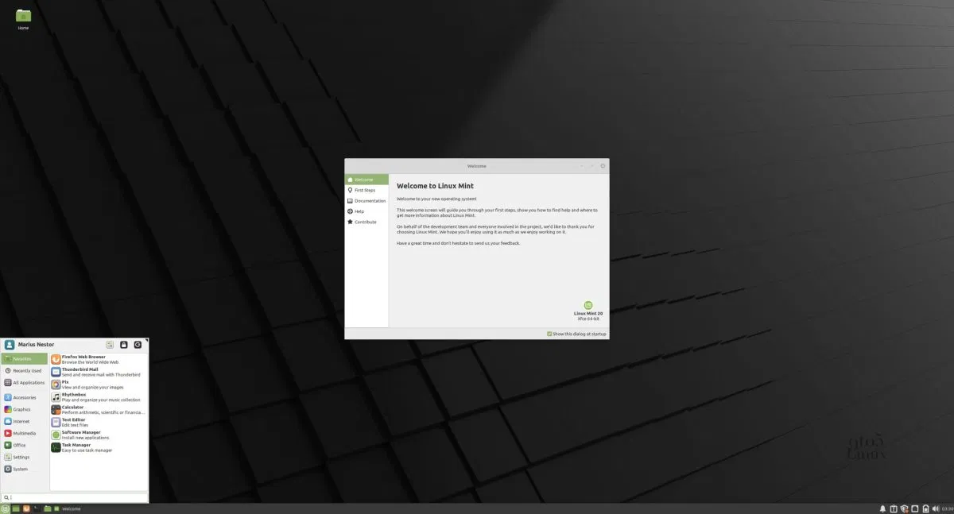Screen dimensions: 954x514
Task: Open file manager from the panel launcher
Action: coord(47,508)
